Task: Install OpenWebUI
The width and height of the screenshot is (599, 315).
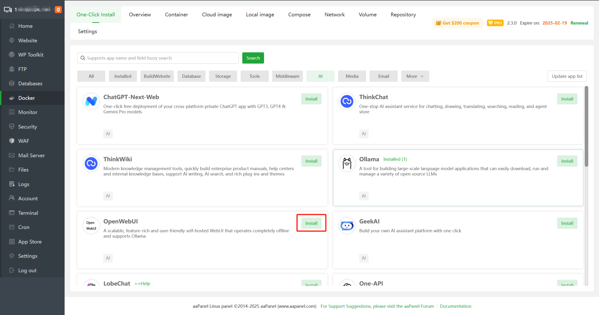Action: (311, 223)
